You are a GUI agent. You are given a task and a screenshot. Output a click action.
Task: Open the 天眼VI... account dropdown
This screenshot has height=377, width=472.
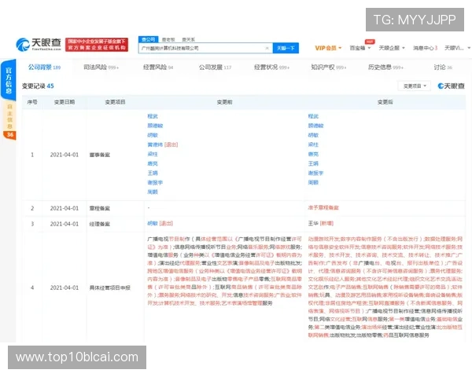tap(457, 48)
